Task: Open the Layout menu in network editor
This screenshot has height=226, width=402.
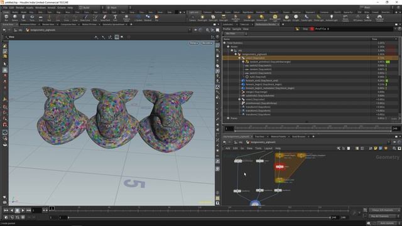Action: (x=268, y=148)
